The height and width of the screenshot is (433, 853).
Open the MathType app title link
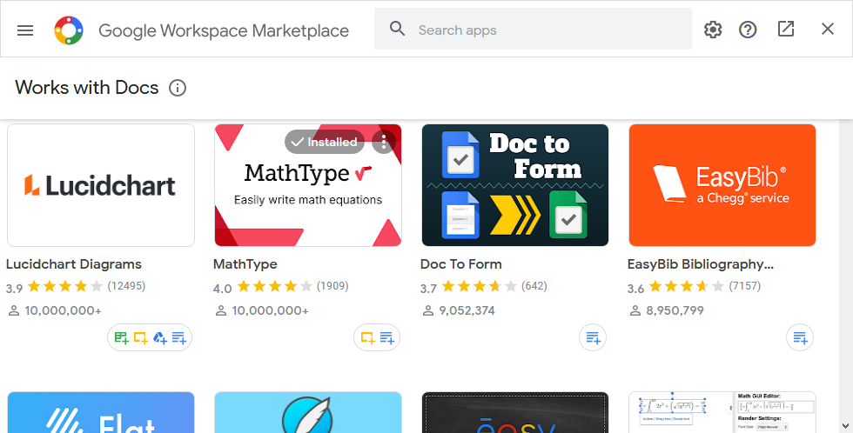click(245, 264)
